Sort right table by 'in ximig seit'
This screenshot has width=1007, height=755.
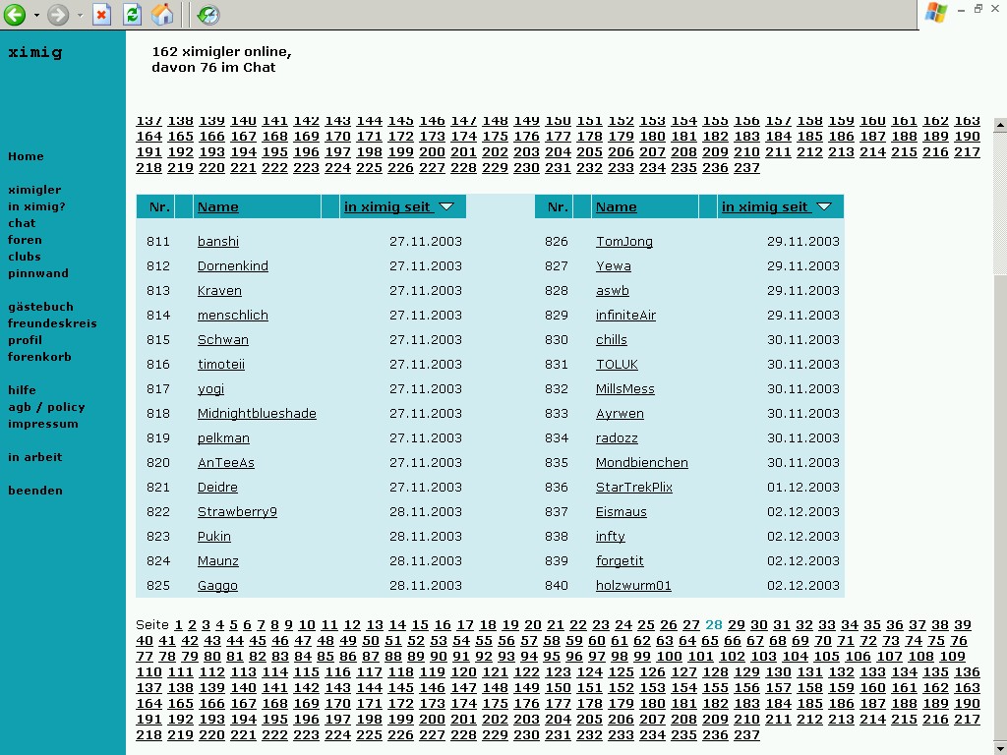(765, 206)
